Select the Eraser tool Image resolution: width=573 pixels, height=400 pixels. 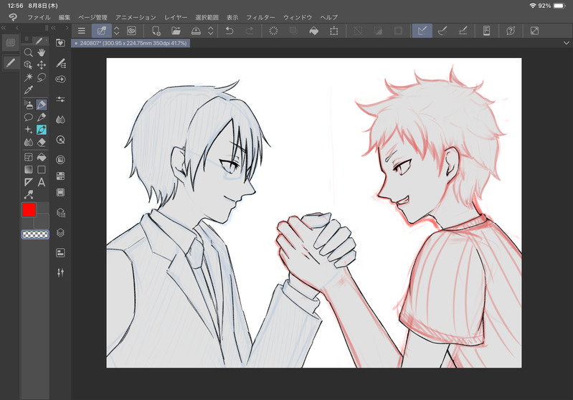click(42, 142)
